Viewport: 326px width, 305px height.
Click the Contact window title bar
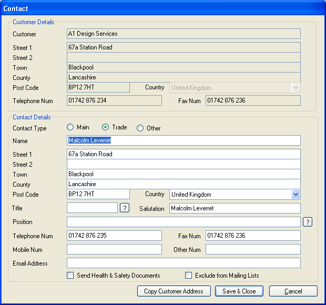tap(163, 8)
